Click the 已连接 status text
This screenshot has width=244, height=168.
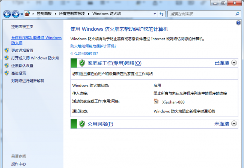click(x=222, y=63)
